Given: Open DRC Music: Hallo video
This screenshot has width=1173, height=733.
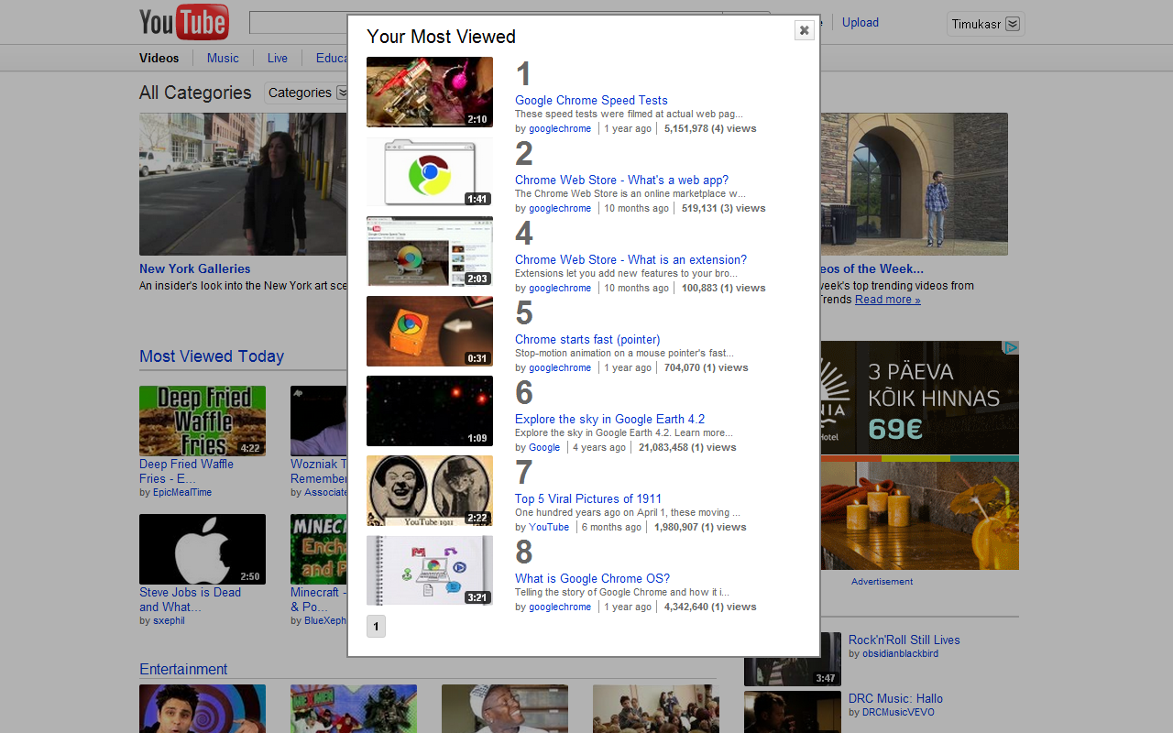Looking at the screenshot, I should click(895, 699).
